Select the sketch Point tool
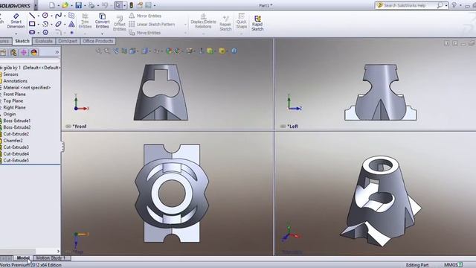 [71, 32]
